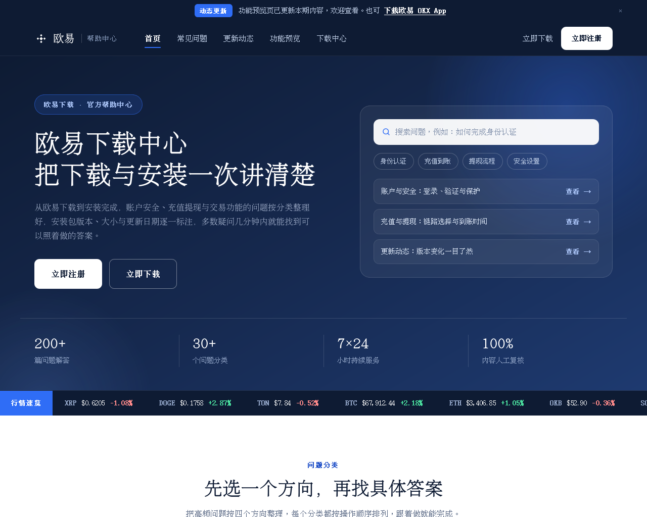Open the 下载中心 nav item
Screen dimensions: 647x517
click(x=332, y=38)
